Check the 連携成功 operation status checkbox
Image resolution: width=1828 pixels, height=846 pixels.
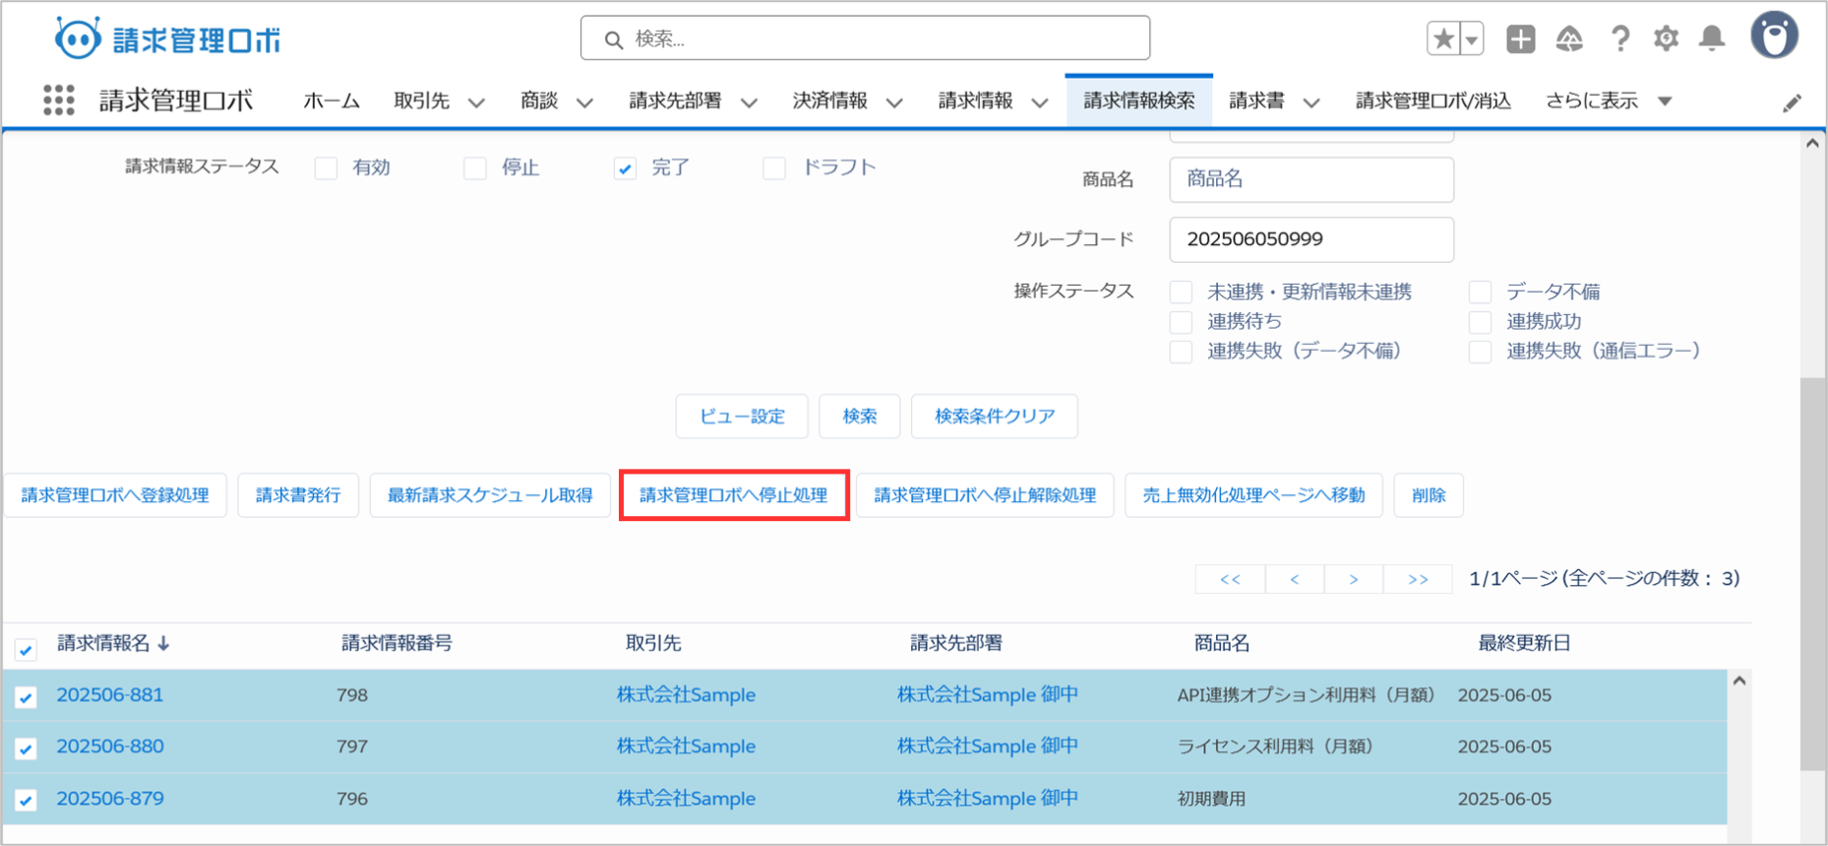pyautogui.click(x=1480, y=322)
